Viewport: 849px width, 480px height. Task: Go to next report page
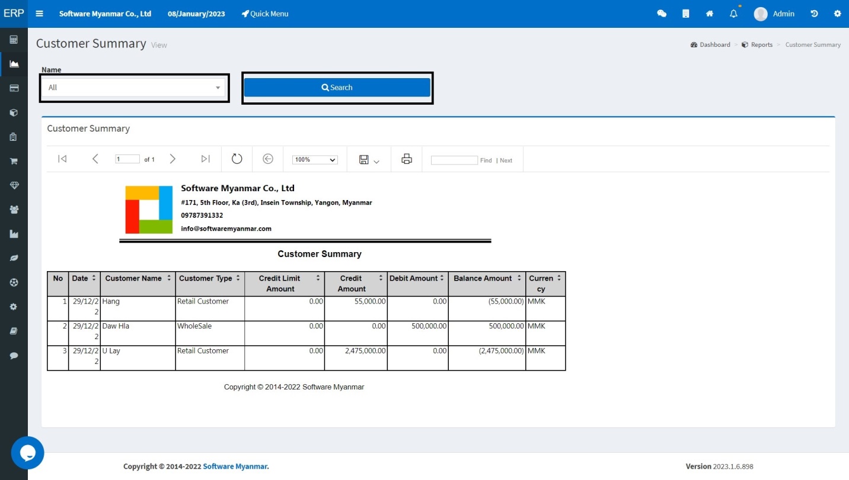point(173,159)
